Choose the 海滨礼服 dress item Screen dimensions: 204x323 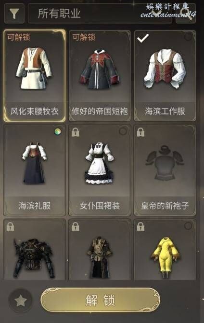(35, 170)
